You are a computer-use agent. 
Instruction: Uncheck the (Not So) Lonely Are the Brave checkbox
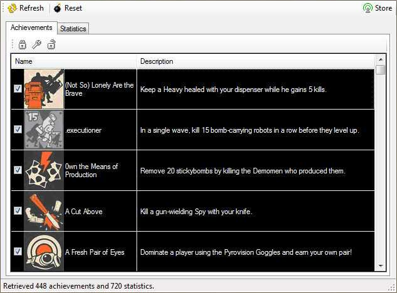tap(18, 89)
